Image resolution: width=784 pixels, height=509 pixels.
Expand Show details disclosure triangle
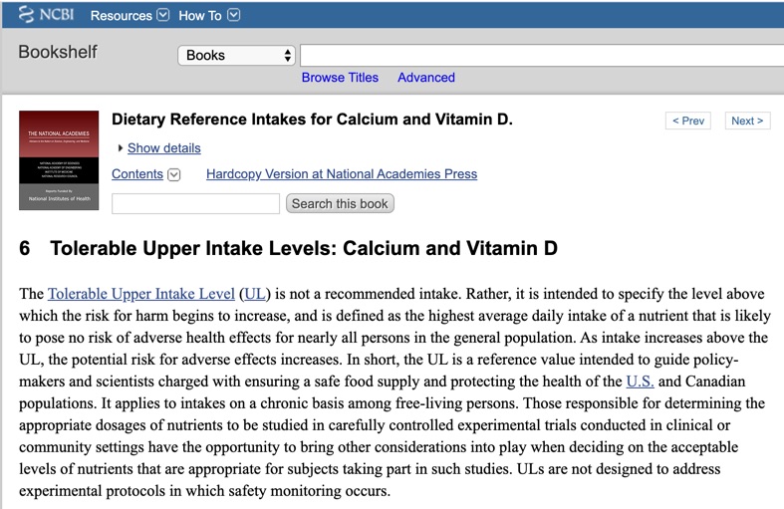pos(120,148)
